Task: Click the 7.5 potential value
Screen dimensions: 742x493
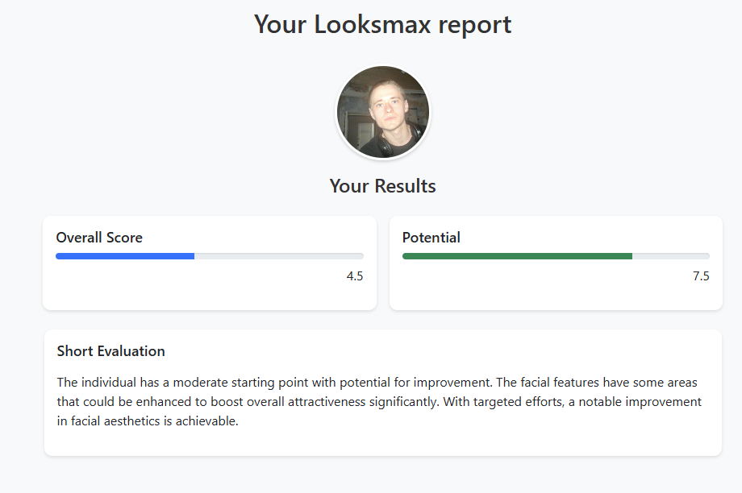Action: pyautogui.click(x=701, y=276)
